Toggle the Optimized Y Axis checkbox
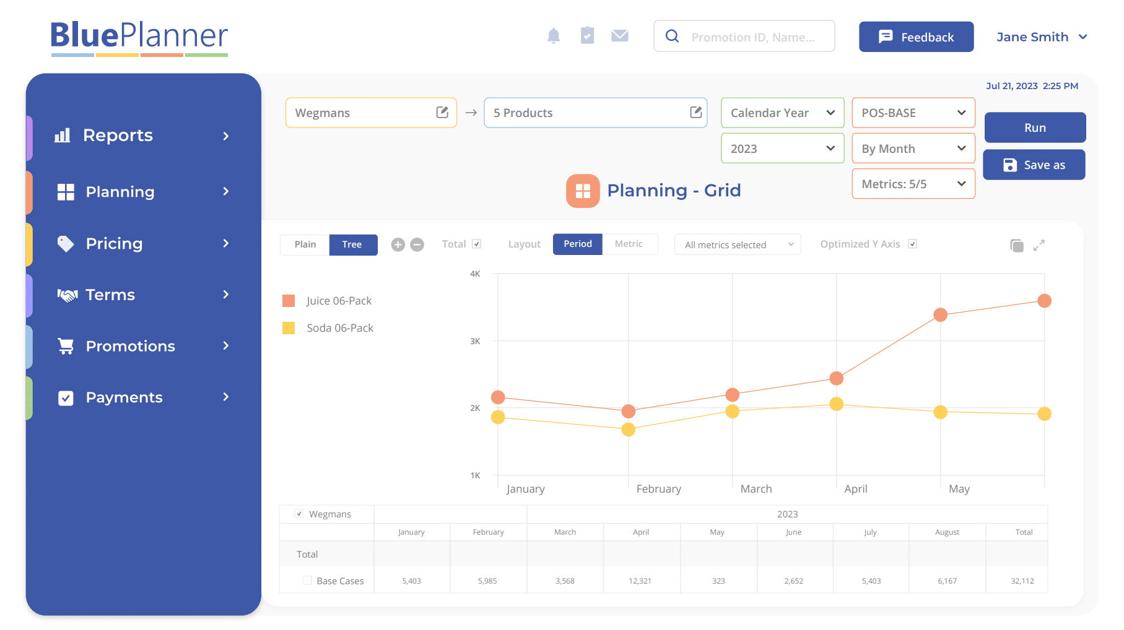Screen dimensions: 1124x630 (x=912, y=244)
